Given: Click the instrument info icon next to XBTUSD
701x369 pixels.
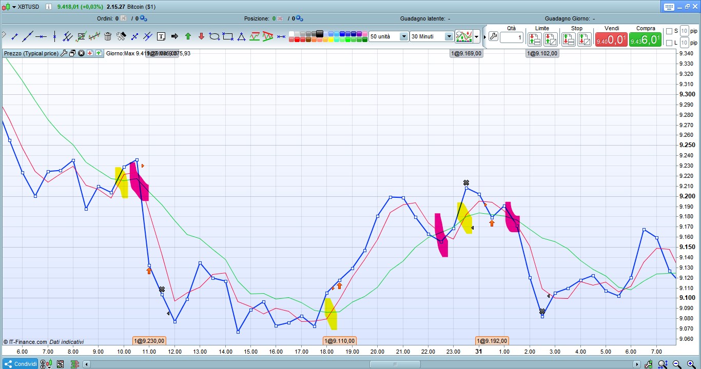Looking at the screenshot, I should 48,7.
